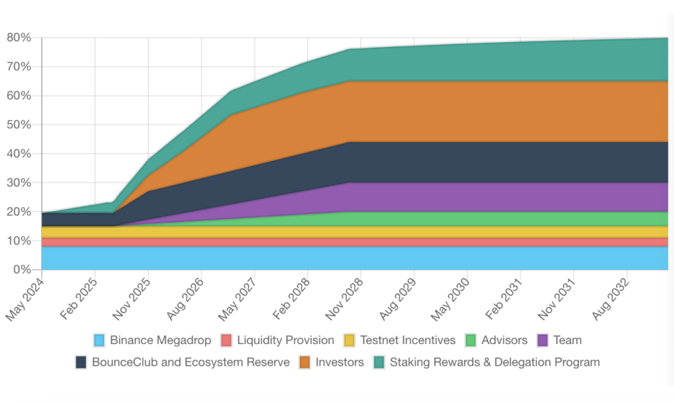674x402 pixels.
Task: Click the 80% y-axis label
Action: 20,38
